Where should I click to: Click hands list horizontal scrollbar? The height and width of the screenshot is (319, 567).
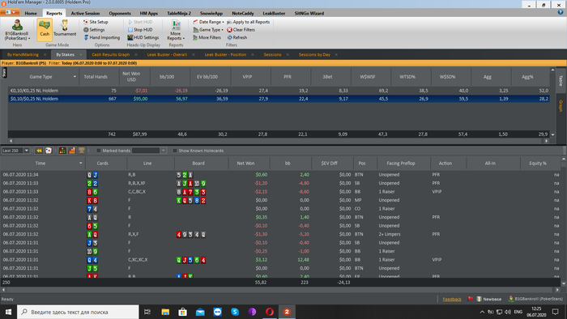280,290
